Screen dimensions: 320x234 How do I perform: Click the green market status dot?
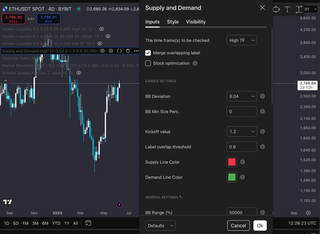79,9
